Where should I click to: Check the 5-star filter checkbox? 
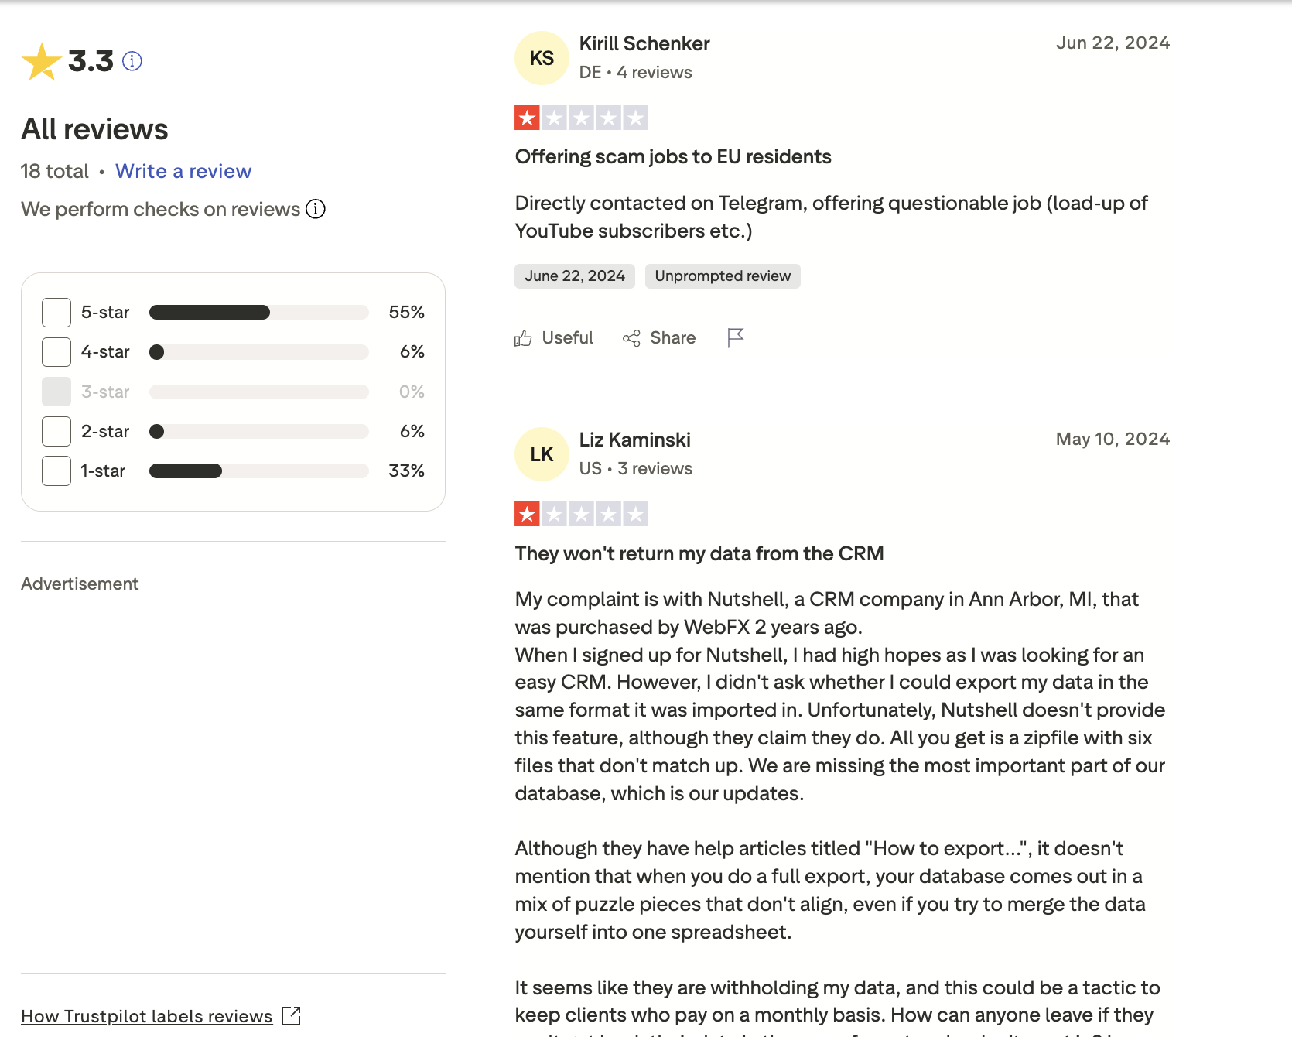coord(56,313)
